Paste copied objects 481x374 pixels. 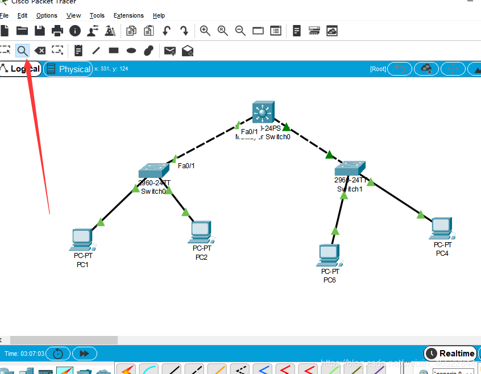click(149, 31)
